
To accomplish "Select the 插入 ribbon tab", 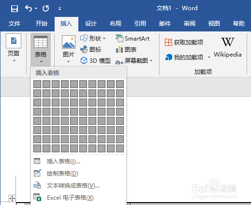I will coord(66,24).
